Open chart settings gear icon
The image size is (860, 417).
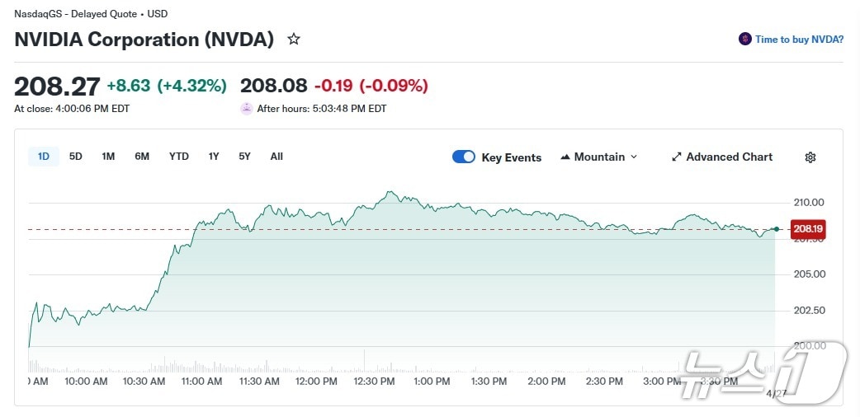click(810, 157)
